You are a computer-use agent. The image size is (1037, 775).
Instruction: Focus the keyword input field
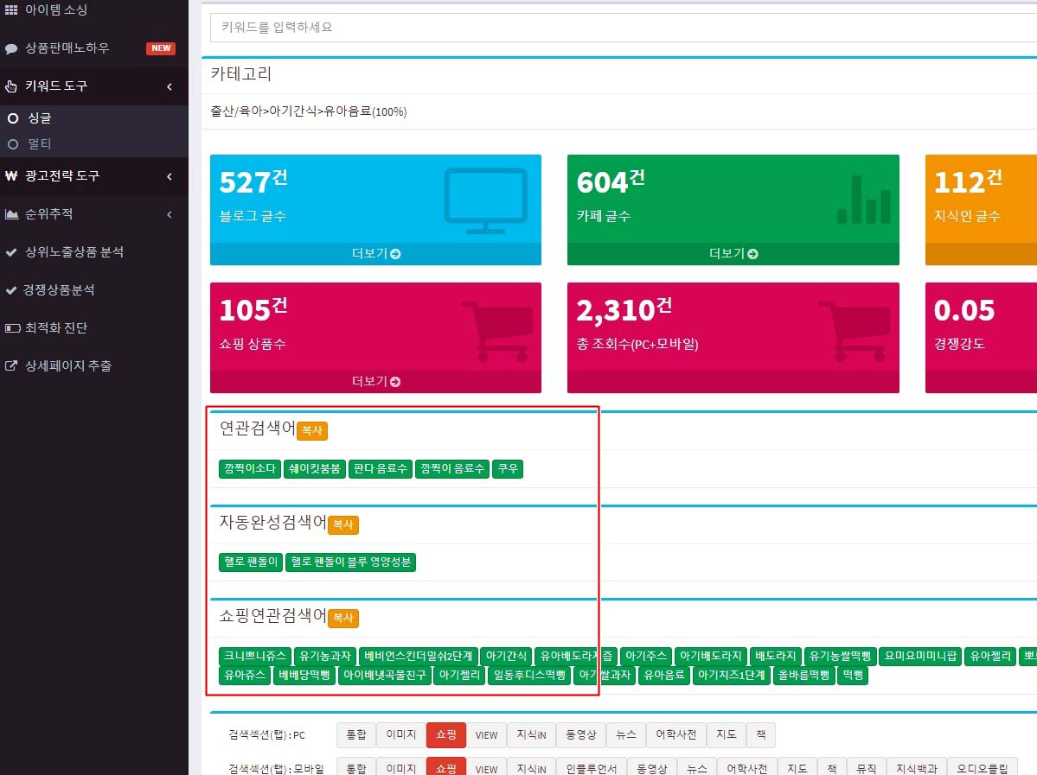pyautogui.click(x=624, y=27)
